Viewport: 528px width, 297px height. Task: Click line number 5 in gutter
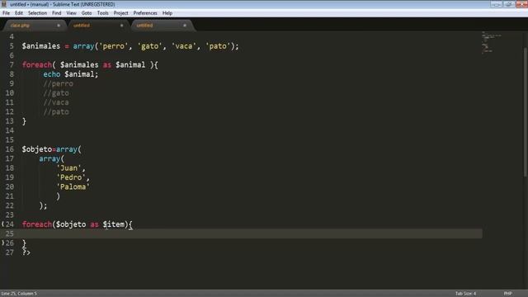tap(12, 46)
